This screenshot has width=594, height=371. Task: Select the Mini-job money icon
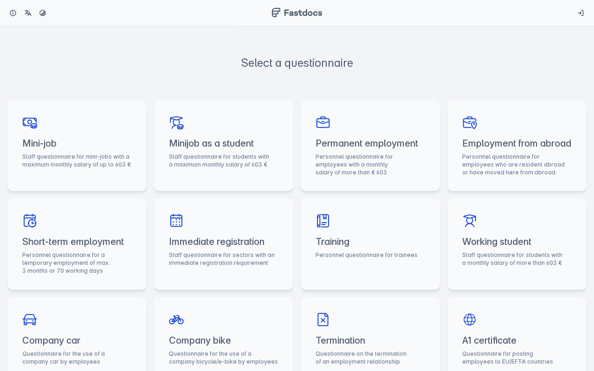tap(30, 122)
